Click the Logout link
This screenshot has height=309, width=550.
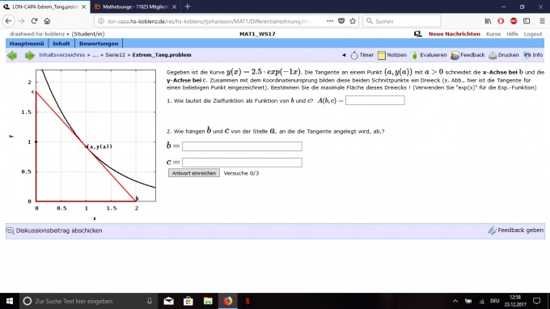click(533, 34)
